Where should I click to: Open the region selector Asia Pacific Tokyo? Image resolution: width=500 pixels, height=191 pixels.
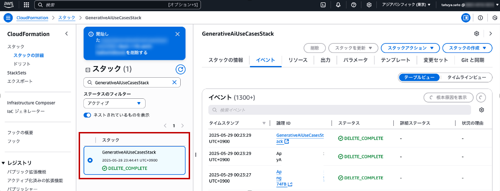[406, 5]
